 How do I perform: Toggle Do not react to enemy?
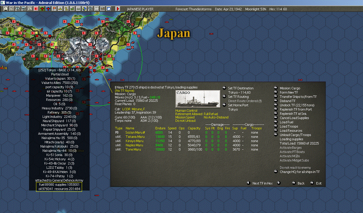click(295, 168)
